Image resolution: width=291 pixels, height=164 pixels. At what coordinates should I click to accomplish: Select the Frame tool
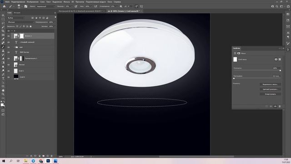(3, 35)
